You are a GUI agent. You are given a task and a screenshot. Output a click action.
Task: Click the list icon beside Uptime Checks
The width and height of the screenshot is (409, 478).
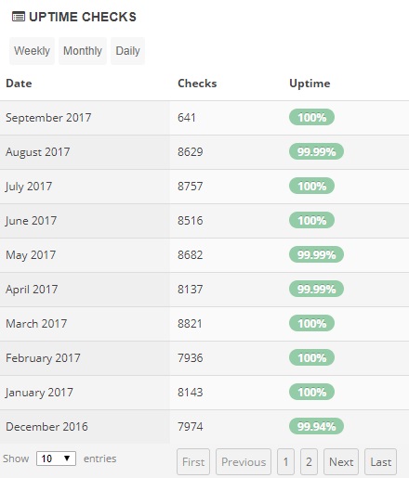pos(19,17)
